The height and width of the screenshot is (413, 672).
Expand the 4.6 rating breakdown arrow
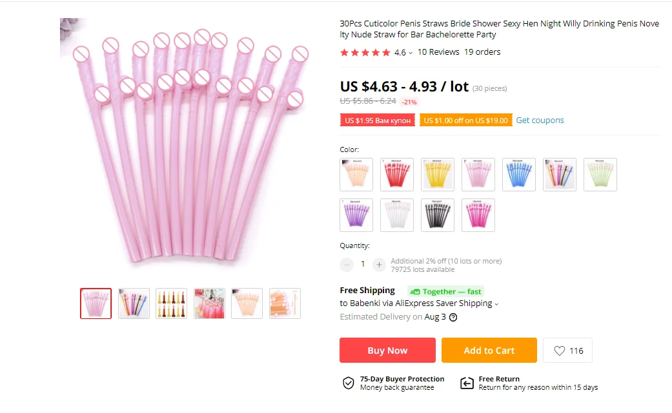[411, 53]
